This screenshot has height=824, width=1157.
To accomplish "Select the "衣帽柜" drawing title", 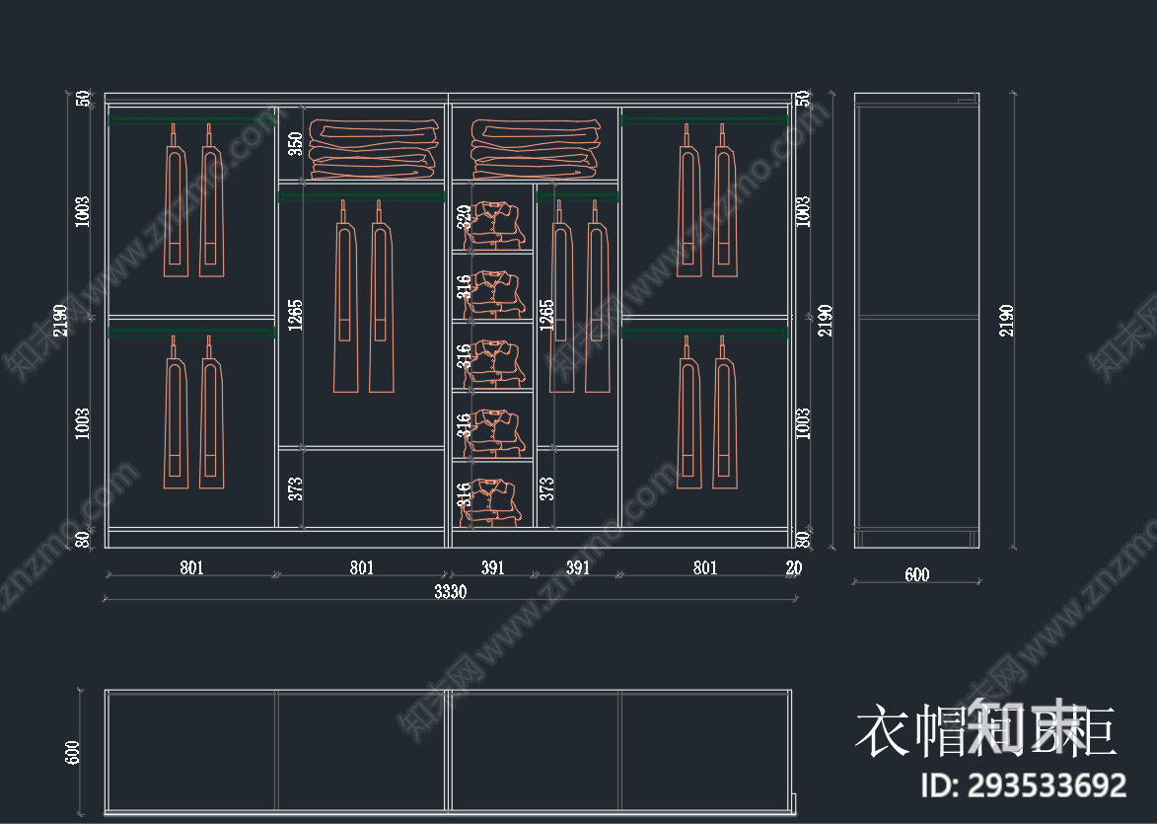I will tap(985, 730).
